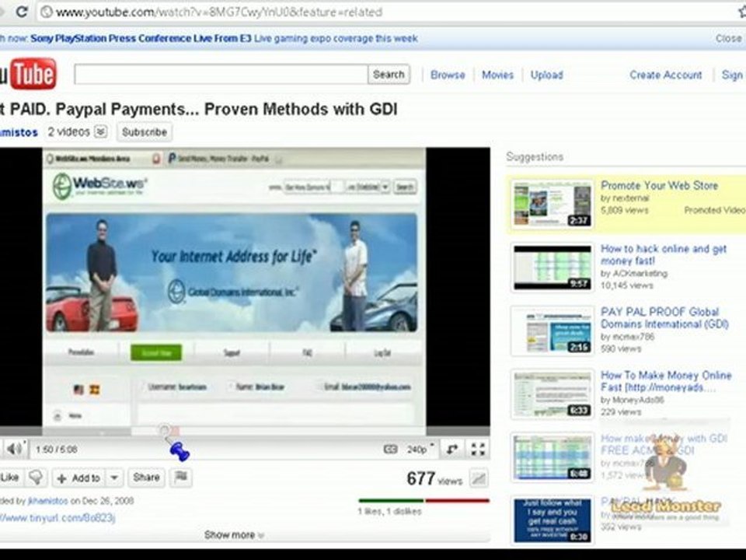Click the 1:50 / 5:08 time display

coord(56,450)
